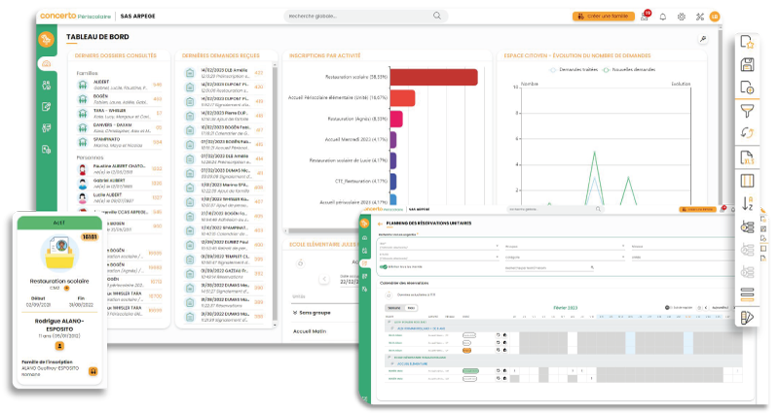The image size is (779, 415).
Task: Toggle the Demandes traitées legend series
Action: click(x=574, y=70)
